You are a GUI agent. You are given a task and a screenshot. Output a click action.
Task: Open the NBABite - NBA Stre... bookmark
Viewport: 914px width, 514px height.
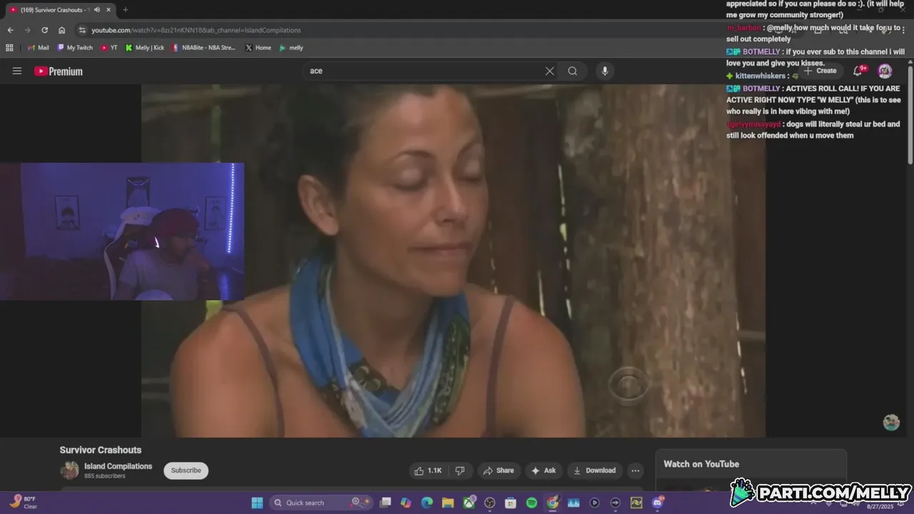[x=204, y=48]
